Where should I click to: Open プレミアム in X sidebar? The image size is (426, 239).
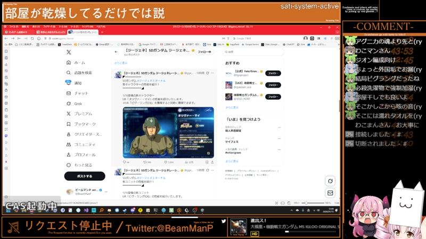79,114
